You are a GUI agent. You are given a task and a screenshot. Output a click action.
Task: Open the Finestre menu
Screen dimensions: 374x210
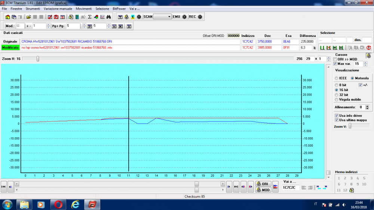tap(16, 9)
